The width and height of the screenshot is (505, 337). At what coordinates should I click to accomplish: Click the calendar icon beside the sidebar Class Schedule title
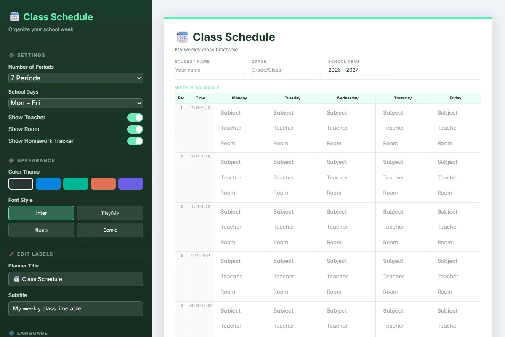15,17
